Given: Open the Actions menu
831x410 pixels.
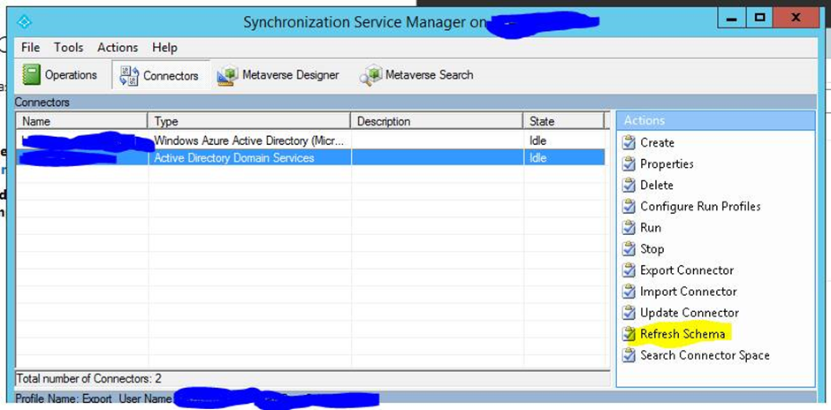Looking at the screenshot, I should (118, 48).
